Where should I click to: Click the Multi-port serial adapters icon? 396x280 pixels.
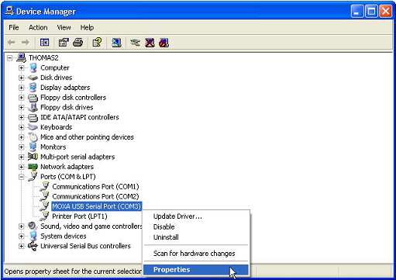point(33,157)
